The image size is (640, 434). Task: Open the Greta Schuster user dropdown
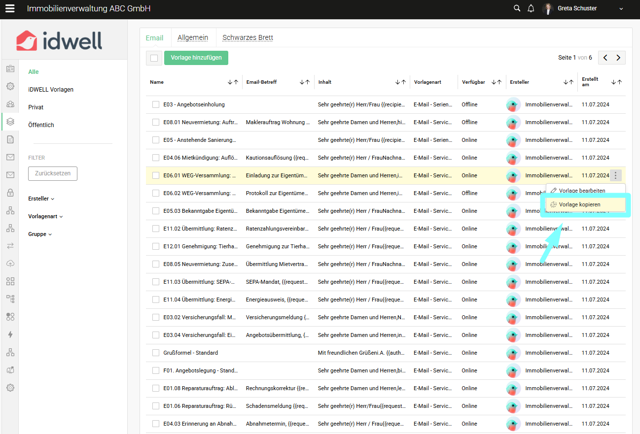point(621,9)
